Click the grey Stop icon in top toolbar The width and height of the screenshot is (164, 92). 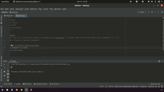(158, 12)
